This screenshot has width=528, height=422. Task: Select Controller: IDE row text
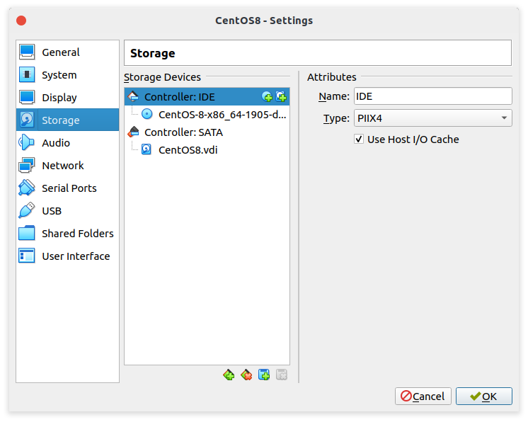pyautogui.click(x=180, y=97)
